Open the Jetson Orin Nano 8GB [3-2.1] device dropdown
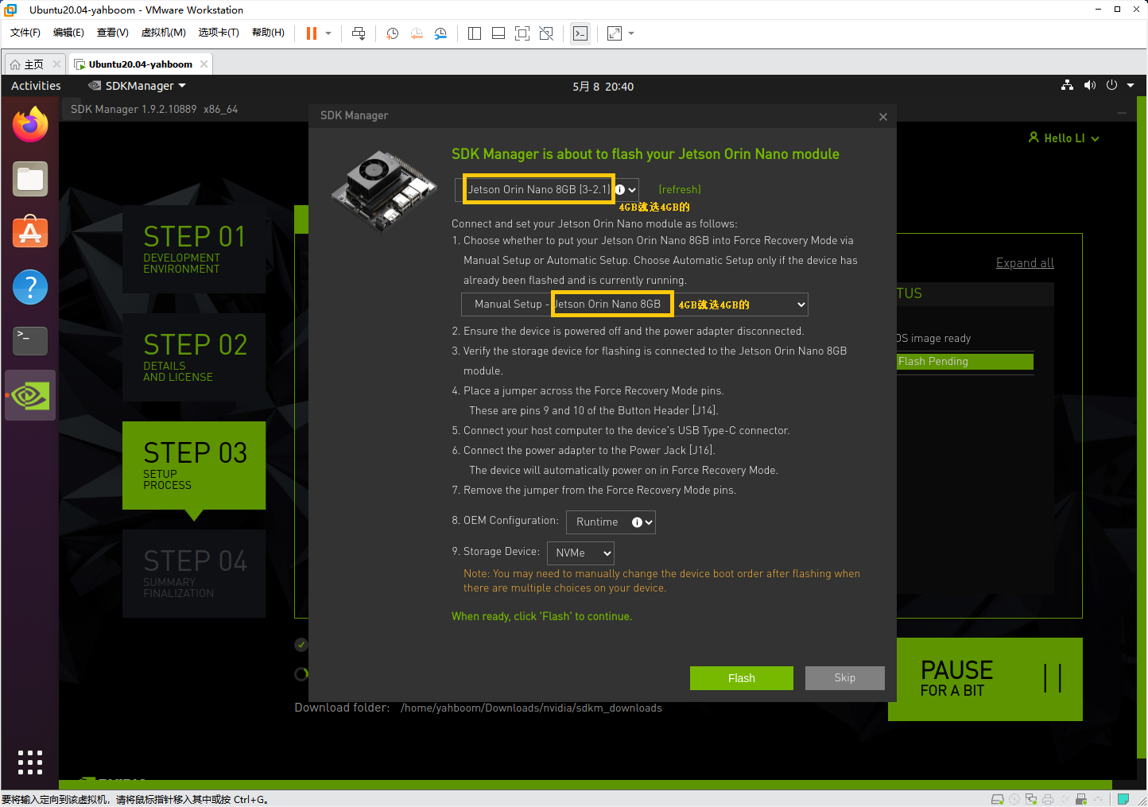1148x807 pixels. tap(546, 189)
